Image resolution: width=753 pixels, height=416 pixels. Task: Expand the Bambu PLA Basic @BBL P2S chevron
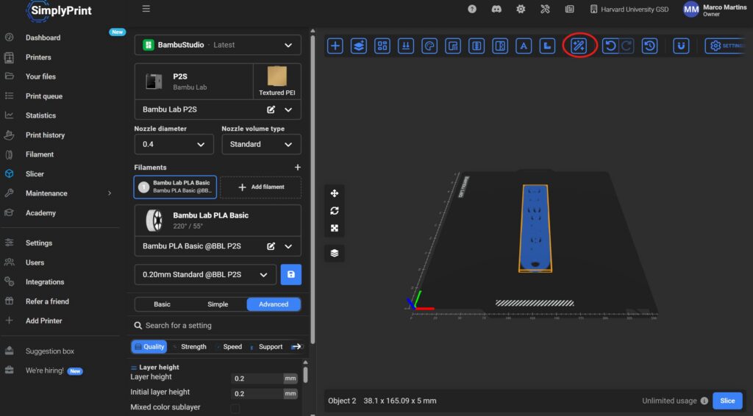tap(288, 246)
